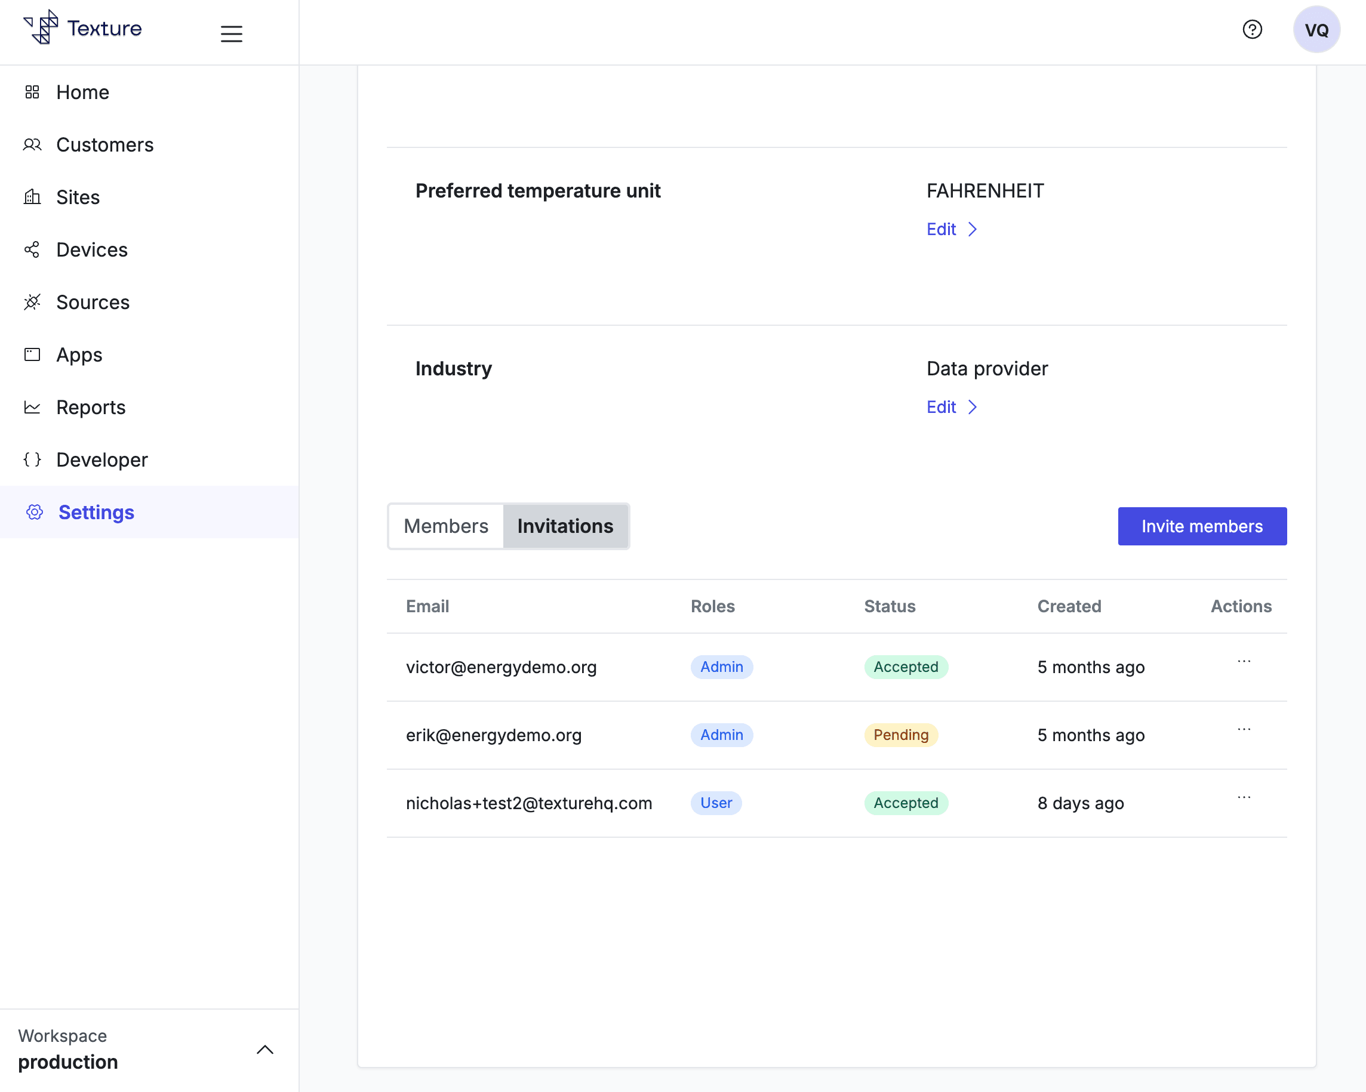The height and width of the screenshot is (1092, 1366).
Task: Click the Sites building icon
Action: (x=32, y=197)
